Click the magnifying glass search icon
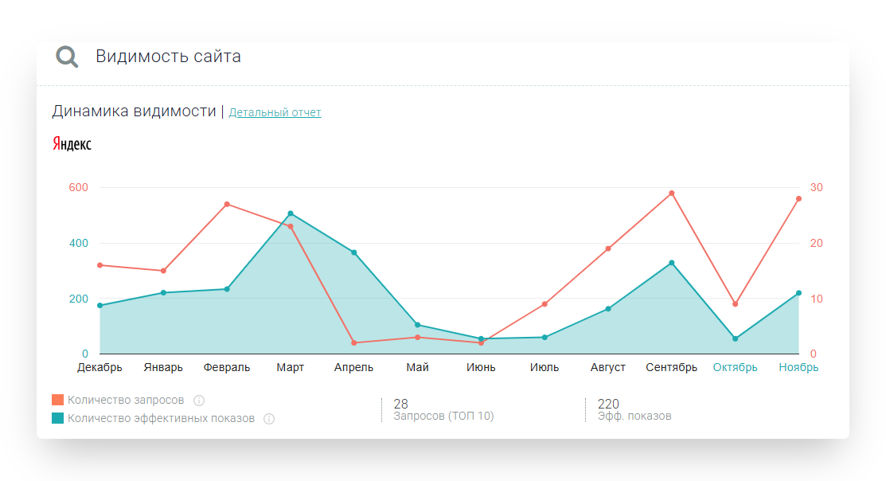This screenshot has height=481, width=886. point(67,57)
